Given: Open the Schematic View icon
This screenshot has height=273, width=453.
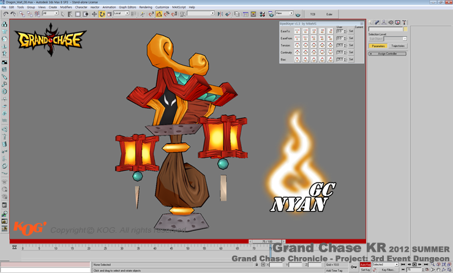Looking at the screenshot, I should click(253, 14).
